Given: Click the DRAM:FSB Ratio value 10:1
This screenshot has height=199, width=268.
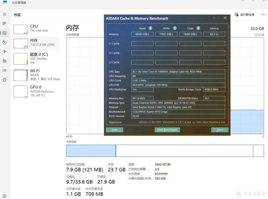Looking at the screenshot, I should [214, 98].
